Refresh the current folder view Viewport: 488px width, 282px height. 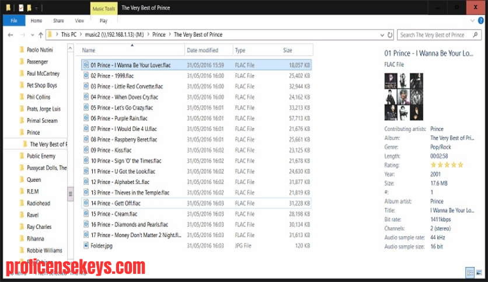390,35
